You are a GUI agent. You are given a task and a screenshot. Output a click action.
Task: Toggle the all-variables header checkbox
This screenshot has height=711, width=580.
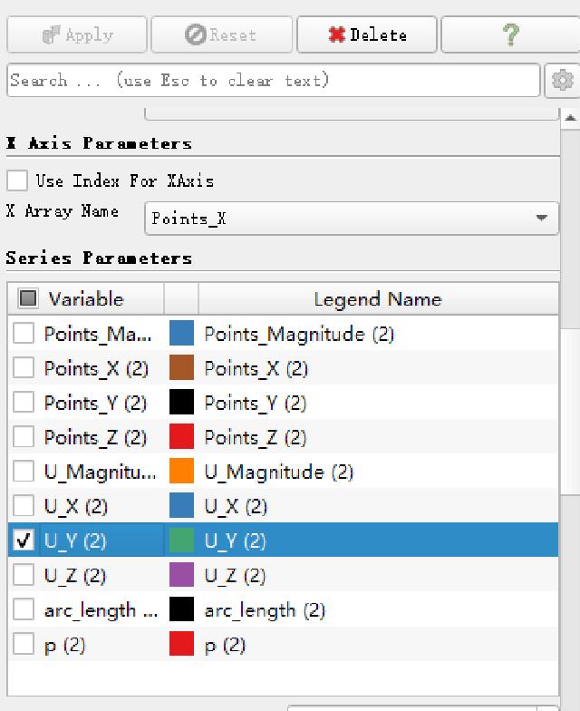28,298
